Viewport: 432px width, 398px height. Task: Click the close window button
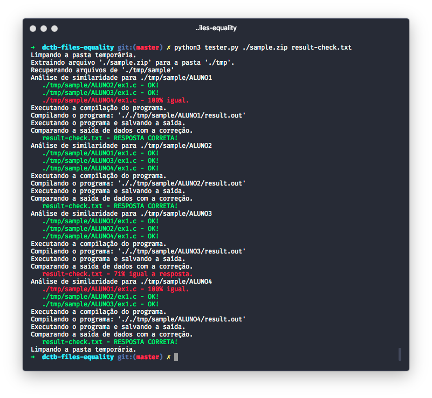(x=33, y=29)
